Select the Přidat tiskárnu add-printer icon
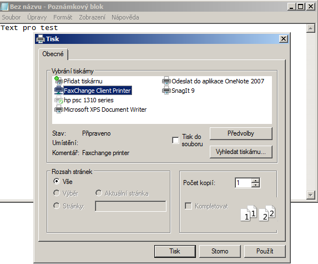This screenshot has width=318, height=264. click(59, 81)
